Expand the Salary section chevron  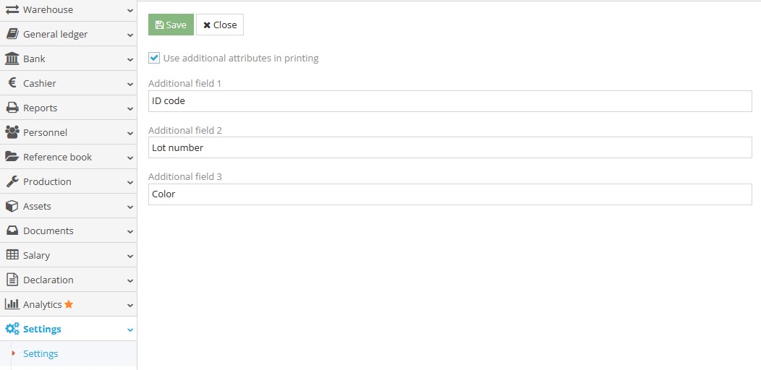(x=129, y=256)
